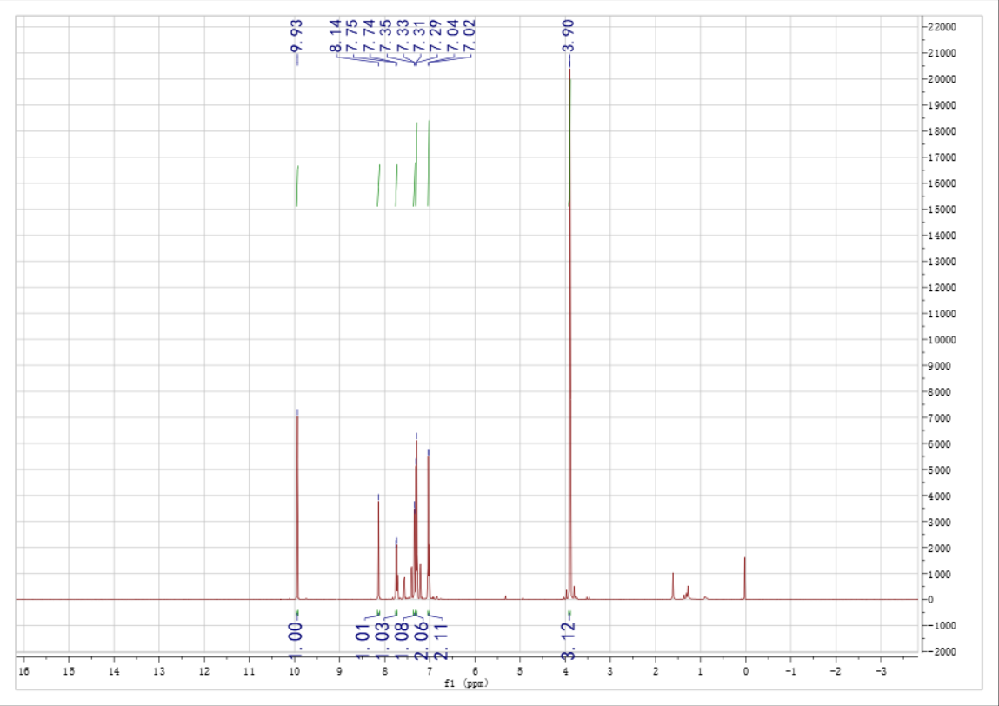Select the singlet peak at 8.14 ppm

point(378,551)
